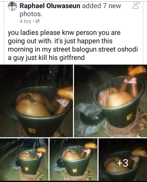Tap the caption line starting 'going out with'
This screenshot has height=182, width=147.
(x=60, y=41)
